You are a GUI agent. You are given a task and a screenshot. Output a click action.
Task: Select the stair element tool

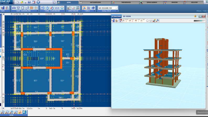pyautogui.click(x=27, y=8)
